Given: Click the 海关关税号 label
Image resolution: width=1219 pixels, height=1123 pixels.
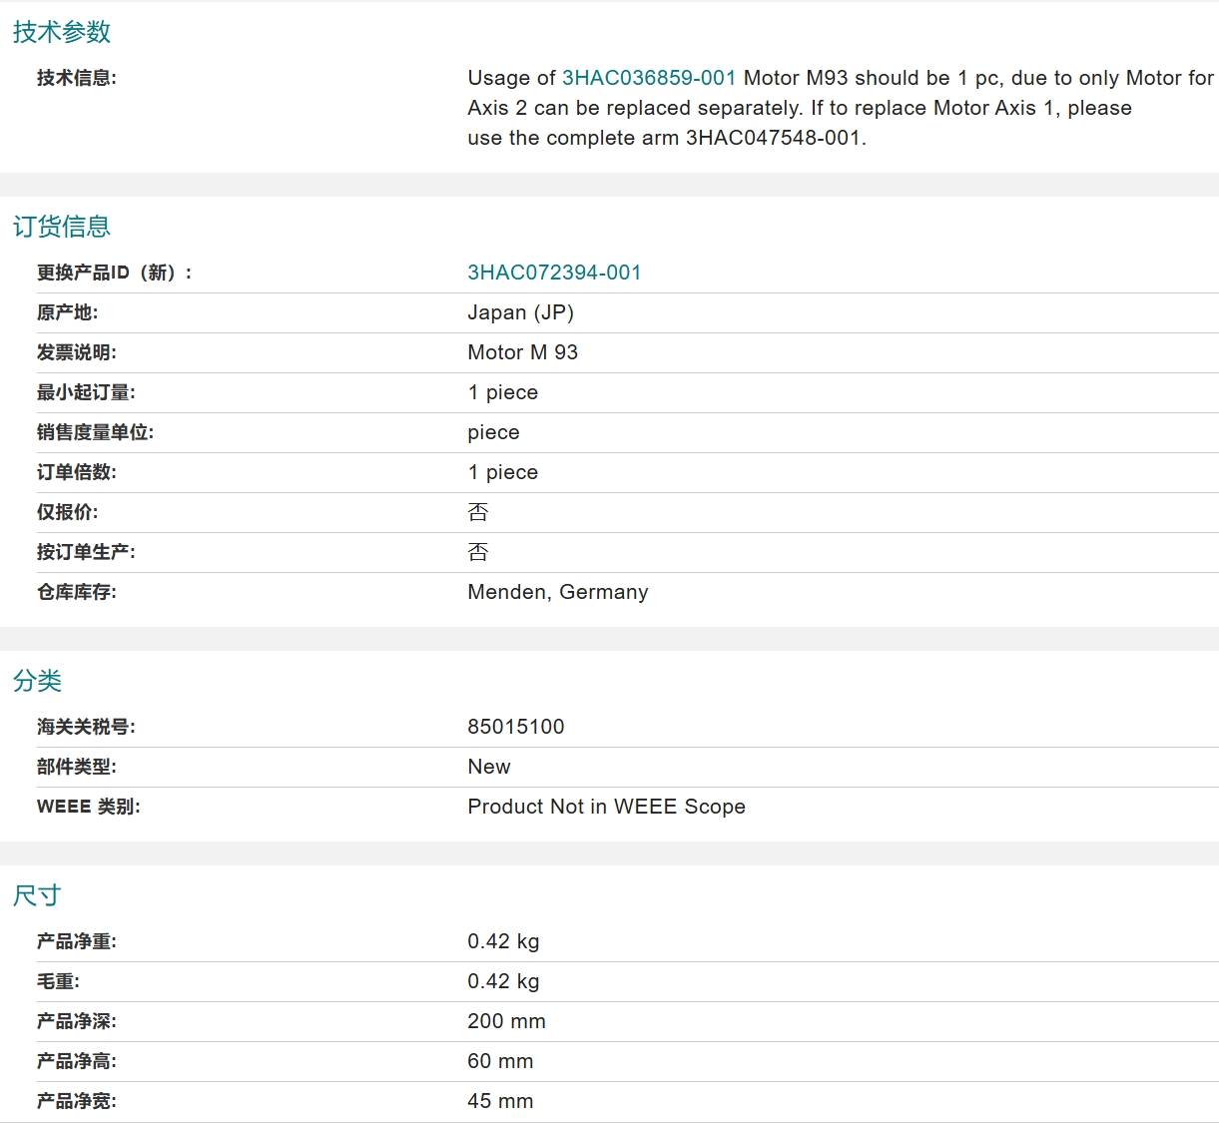Looking at the screenshot, I should 86,727.
